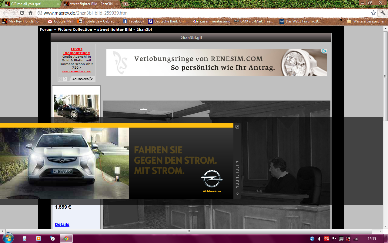
Task: Follow the Picture Collection breadcrumb link
Action: tap(75, 29)
